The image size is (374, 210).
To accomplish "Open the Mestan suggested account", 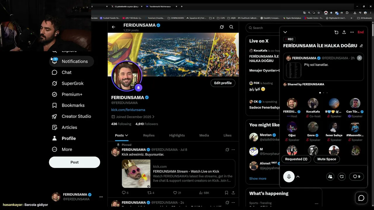I will tap(264, 137).
